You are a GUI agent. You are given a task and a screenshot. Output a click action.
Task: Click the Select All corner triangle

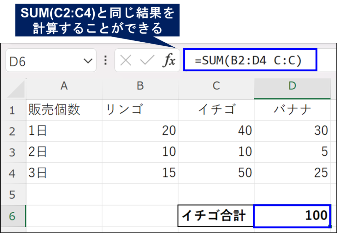tap(16, 89)
